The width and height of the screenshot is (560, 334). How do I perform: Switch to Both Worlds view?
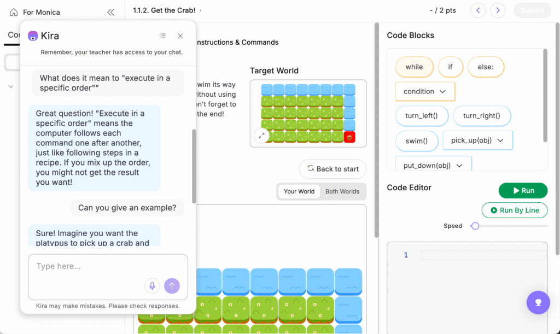(342, 191)
